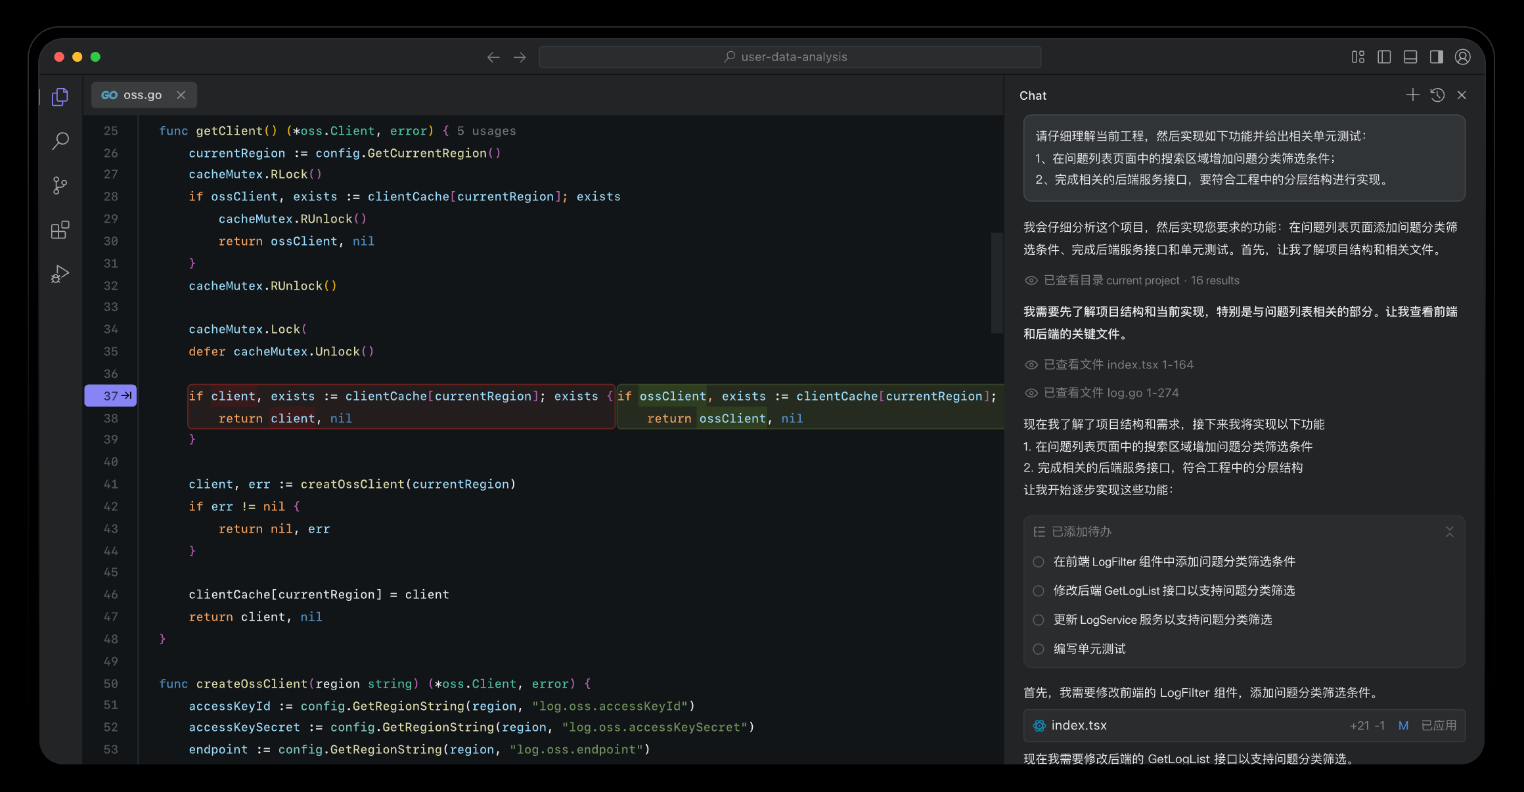Screen dimensions: 1524x792
Task: Check the GetLogList todo item circle
Action: coord(1039,591)
